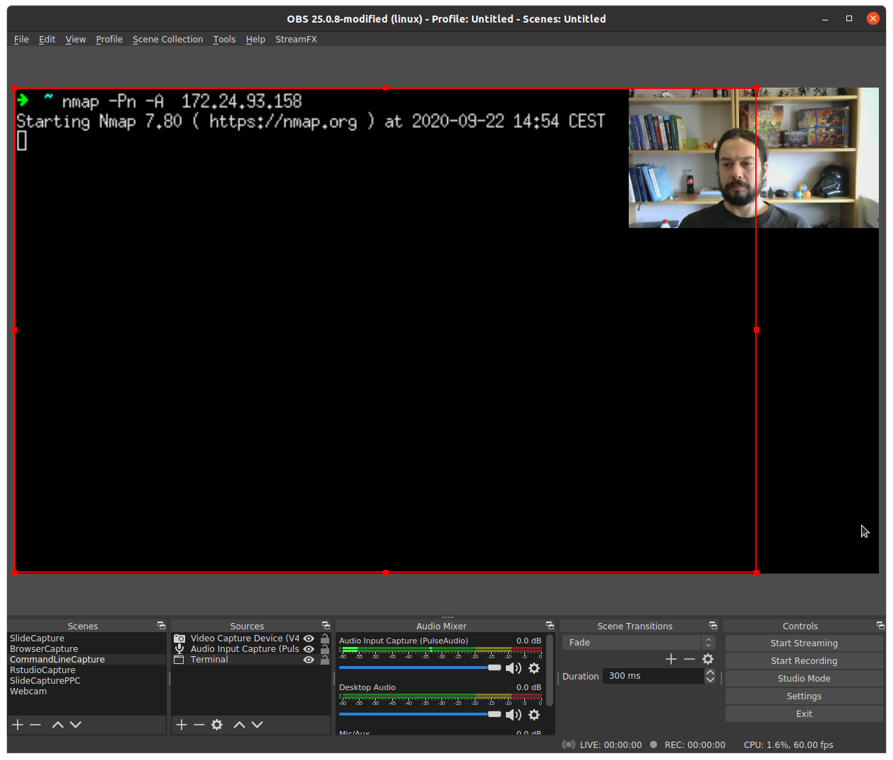Move selected source up in list

click(x=239, y=725)
